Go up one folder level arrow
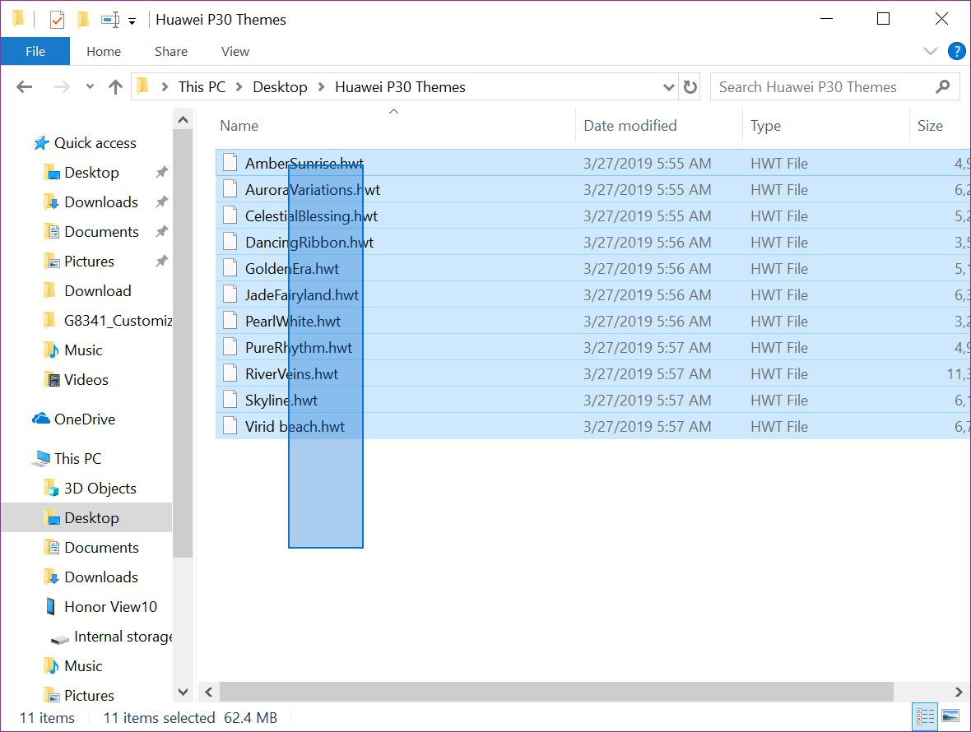 [x=115, y=87]
